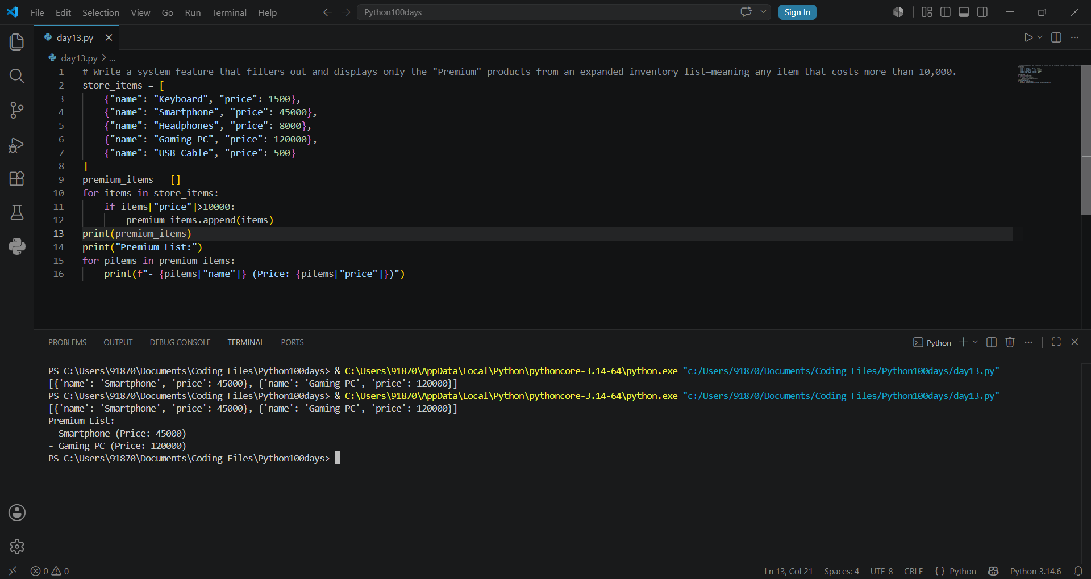This screenshot has height=579, width=1091.
Task: Open the File menu
Action: [38, 12]
